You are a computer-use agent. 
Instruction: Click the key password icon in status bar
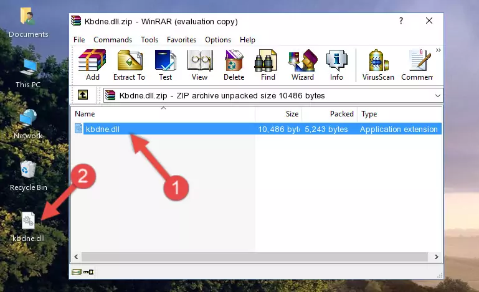click(x=88, y=272)
